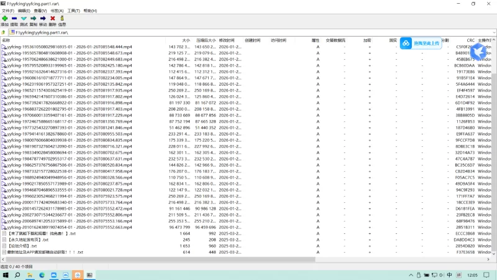Select file yyfcing-1960861610718777711-01 mp4
The height and width of the screenshot is (280, 497).
pyautogui.click(x=70, y=78)
